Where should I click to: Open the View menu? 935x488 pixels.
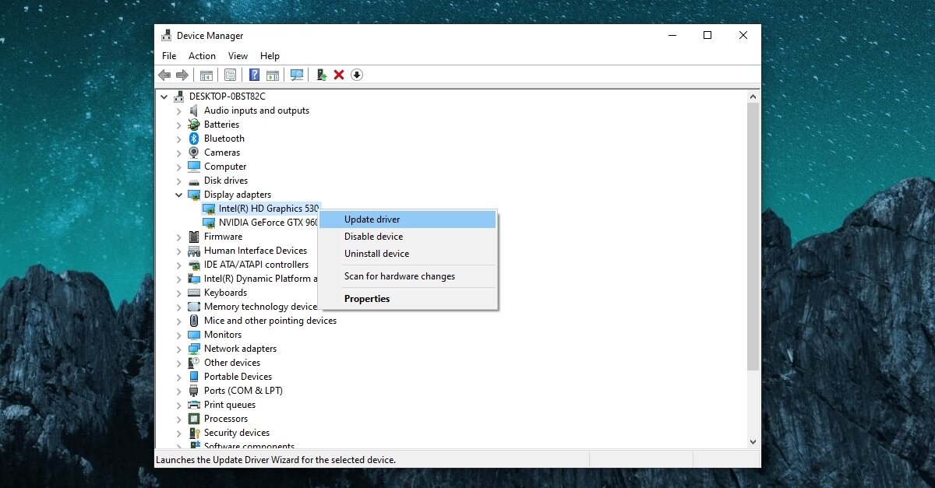click(238, 56)
